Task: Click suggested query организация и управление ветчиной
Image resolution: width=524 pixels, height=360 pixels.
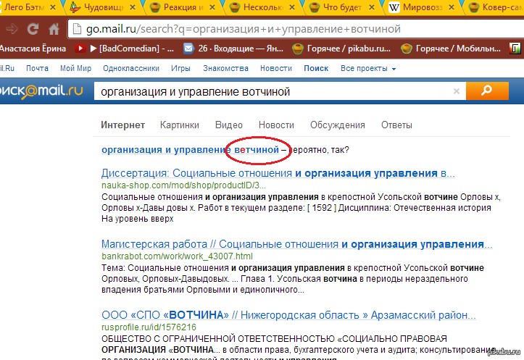Action: (190, 150)
